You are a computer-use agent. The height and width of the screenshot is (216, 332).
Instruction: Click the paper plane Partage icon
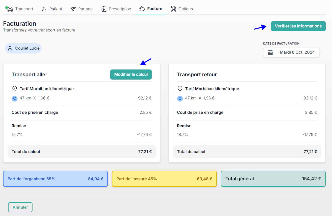(x=73, y=9)
